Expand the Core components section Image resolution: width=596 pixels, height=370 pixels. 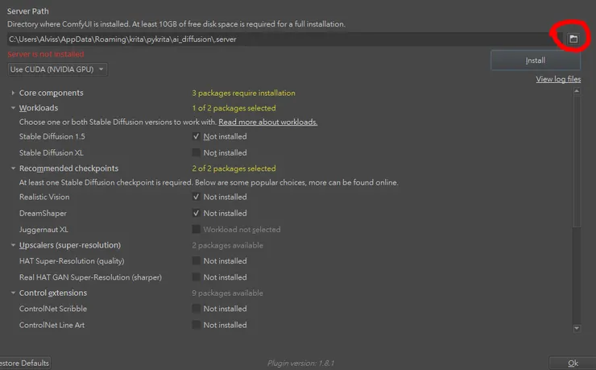[14, 94]
